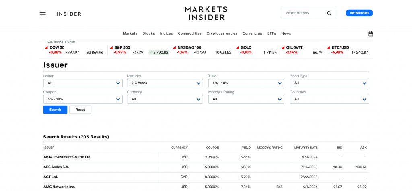Viewport: 412px width, 191px height.
Task: Sort by YIELD column header
Action: (x=246, y=148)
